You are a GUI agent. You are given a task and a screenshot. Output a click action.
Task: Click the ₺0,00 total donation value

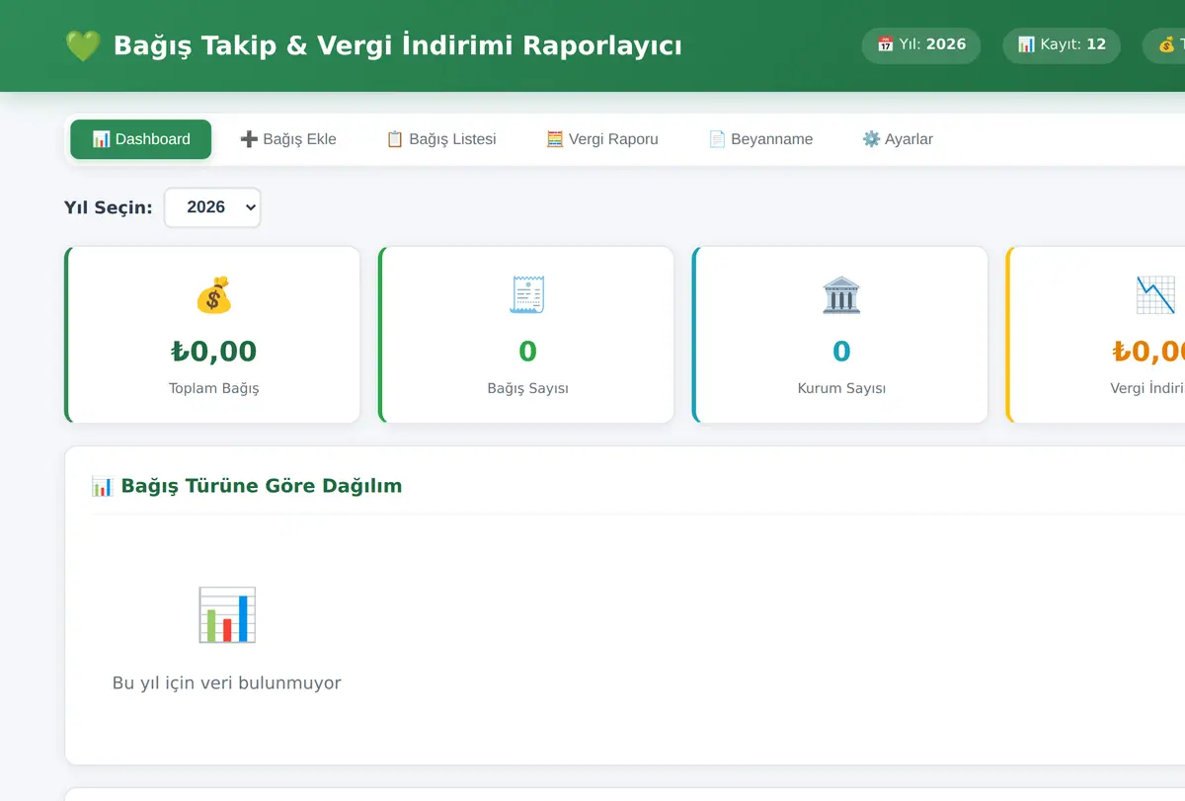coord(213,352)
